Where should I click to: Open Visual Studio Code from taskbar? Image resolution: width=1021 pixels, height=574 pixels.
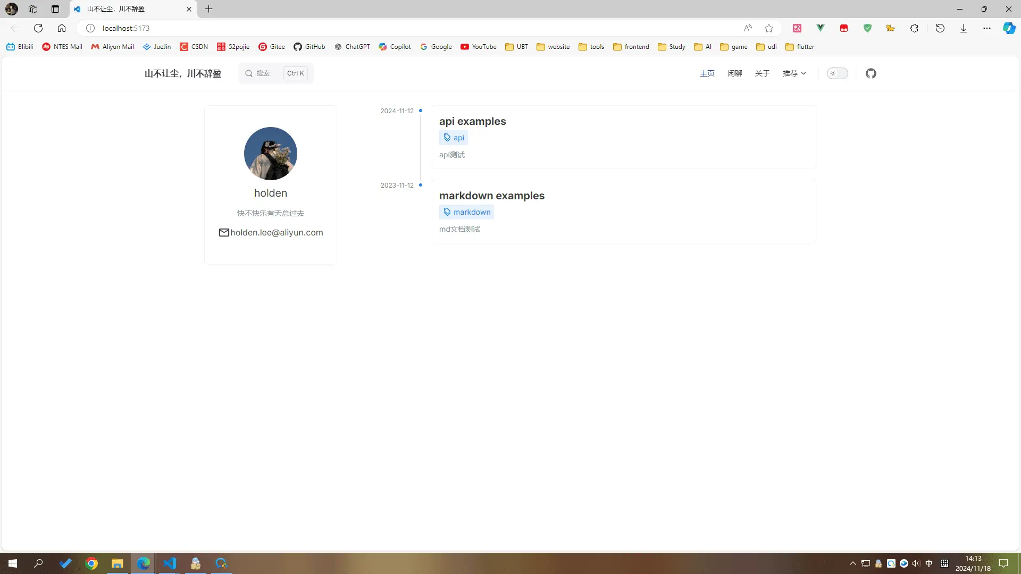169,563
